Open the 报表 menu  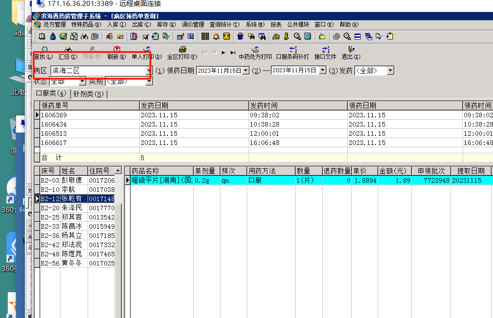[276, 24]
